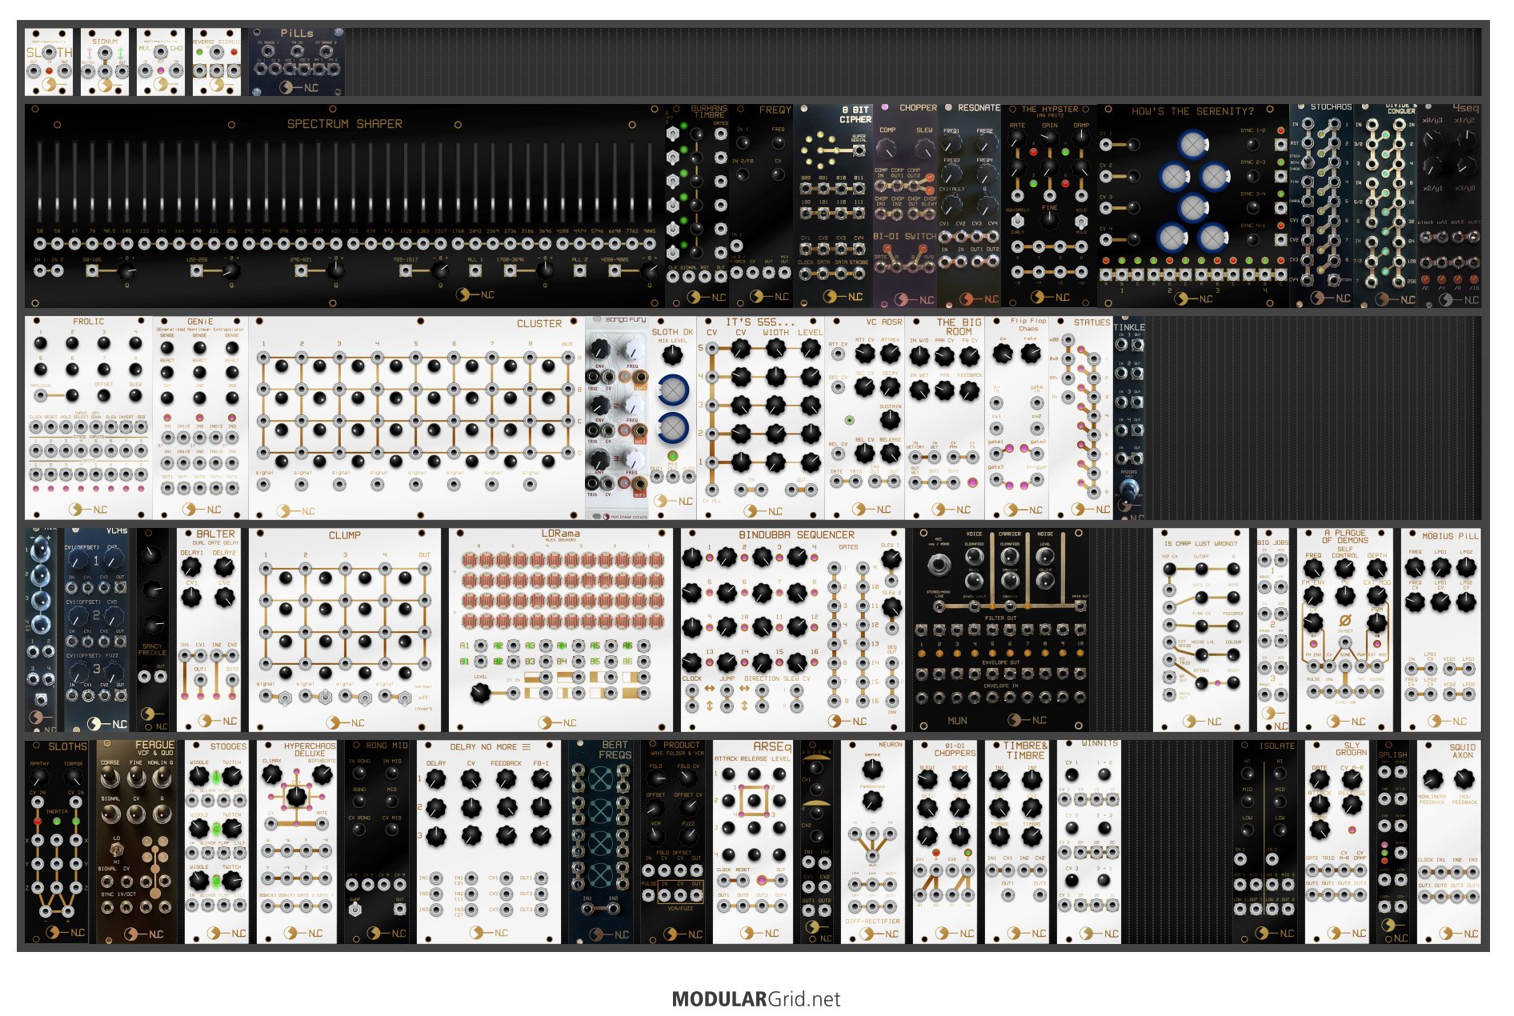The width and height of the screenshot is (1514, 1016).
Task: Flip the LO/HI switch on Feague
Action: coord(117,849)
